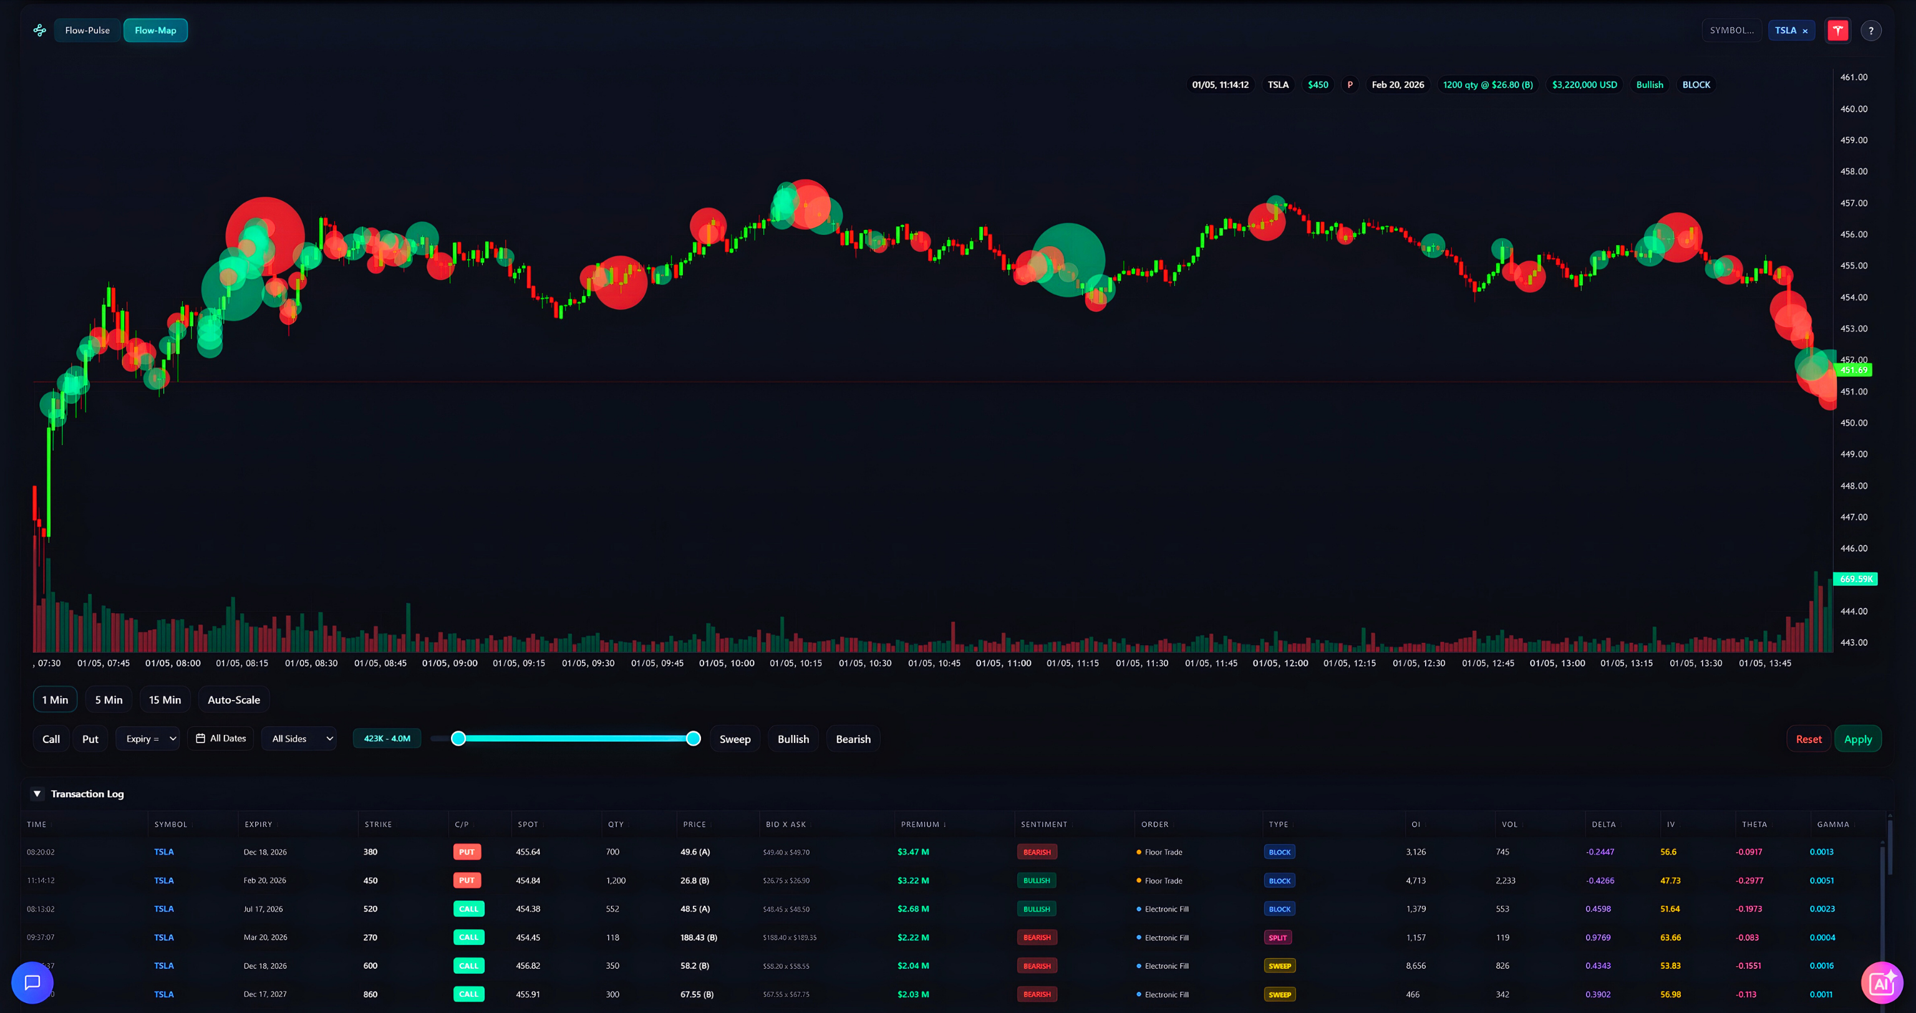Click the app logo icon at top left
Screen dimensions: 1916x1013
pyautogui.click(x=39, y=31)
